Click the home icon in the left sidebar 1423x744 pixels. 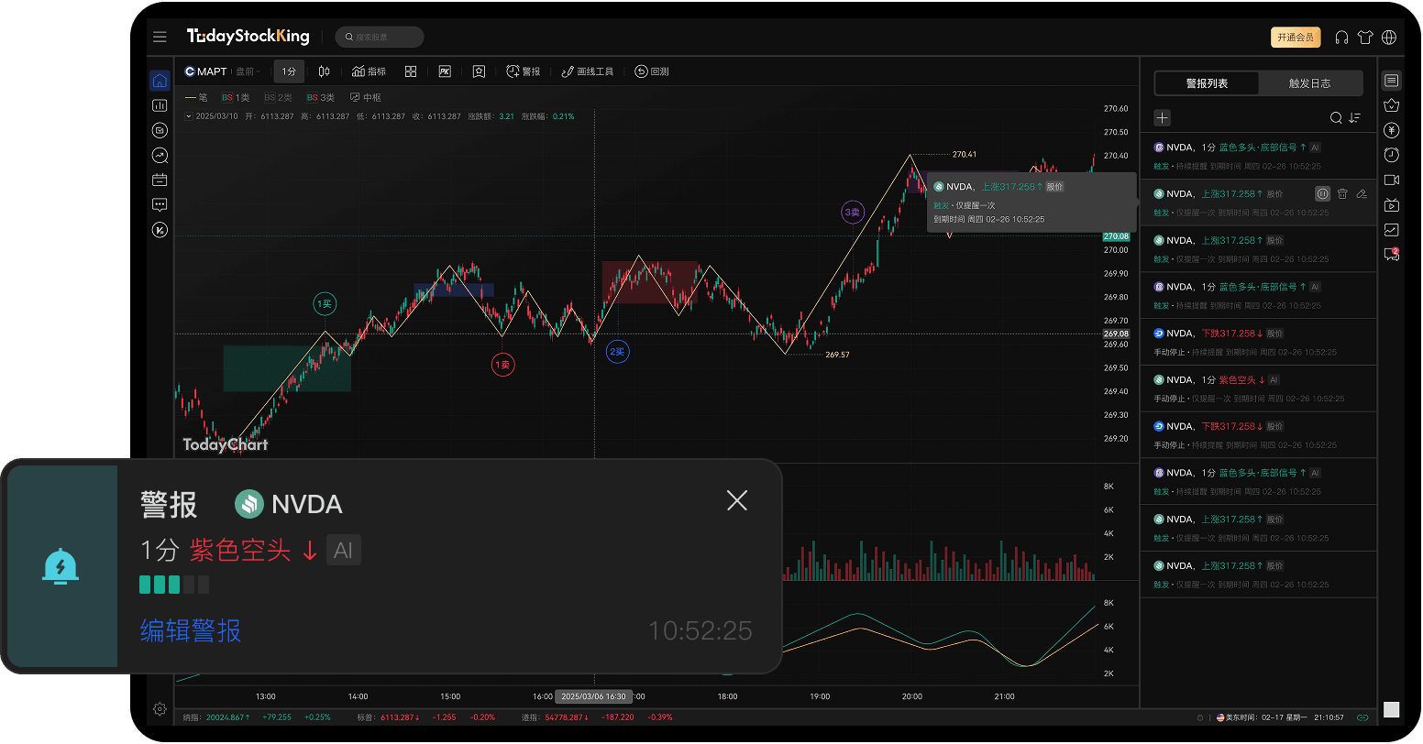(160, 81)
